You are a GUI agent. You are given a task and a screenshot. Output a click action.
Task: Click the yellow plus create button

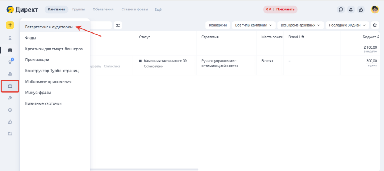[x=10, y=25]
